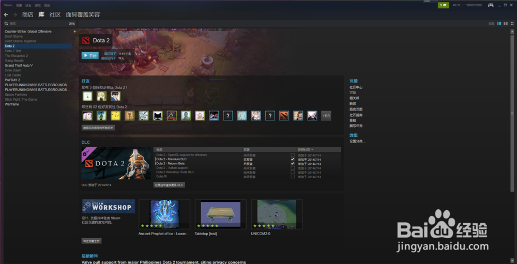Select Dota 2 Test in library

(x=13, y=51)
